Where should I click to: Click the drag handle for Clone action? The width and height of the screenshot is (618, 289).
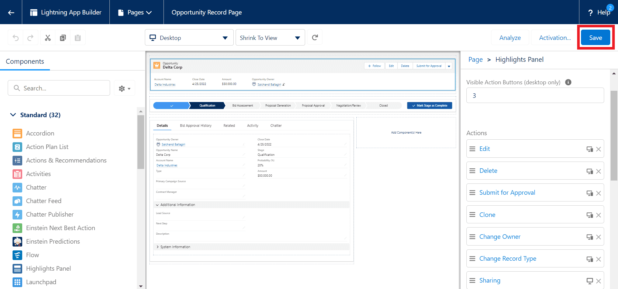point(472,215)
